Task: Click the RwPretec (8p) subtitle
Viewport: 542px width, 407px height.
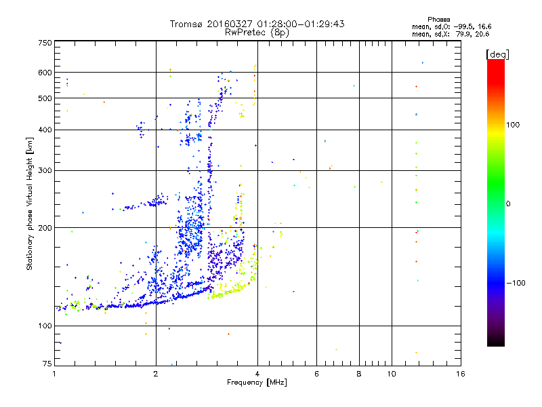Action: pos(257,33)
